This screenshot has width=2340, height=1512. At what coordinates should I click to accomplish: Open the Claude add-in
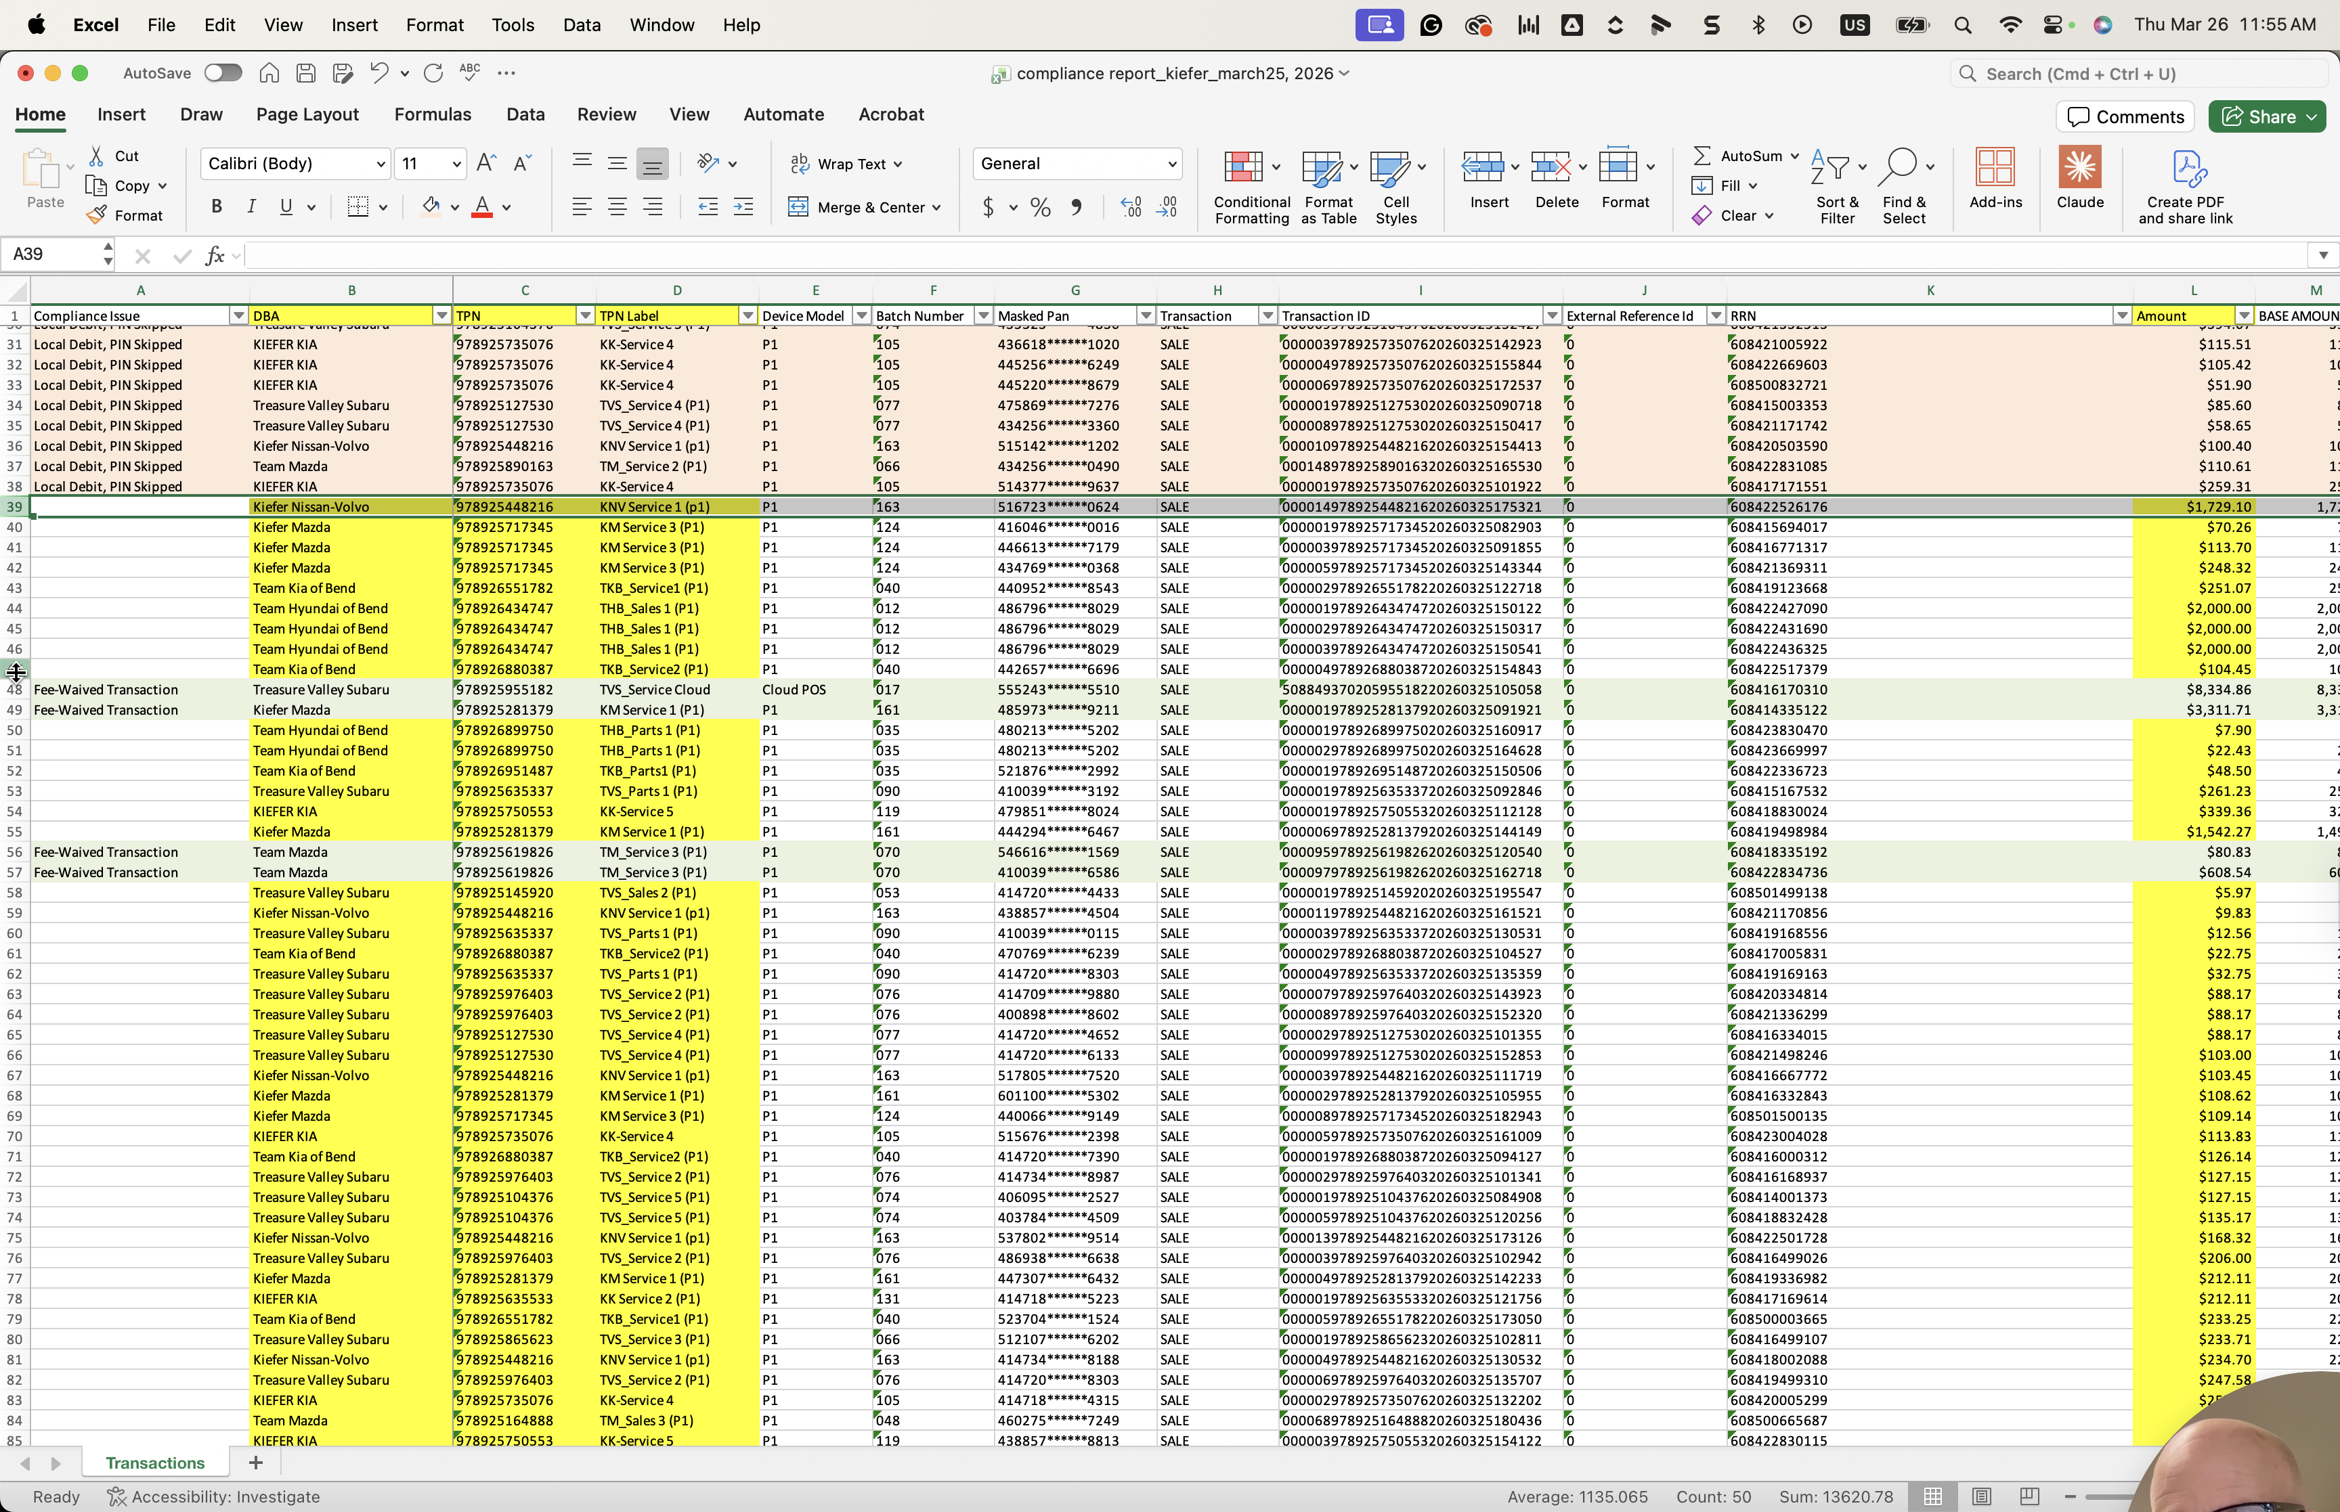click(x=2080, y=178)
